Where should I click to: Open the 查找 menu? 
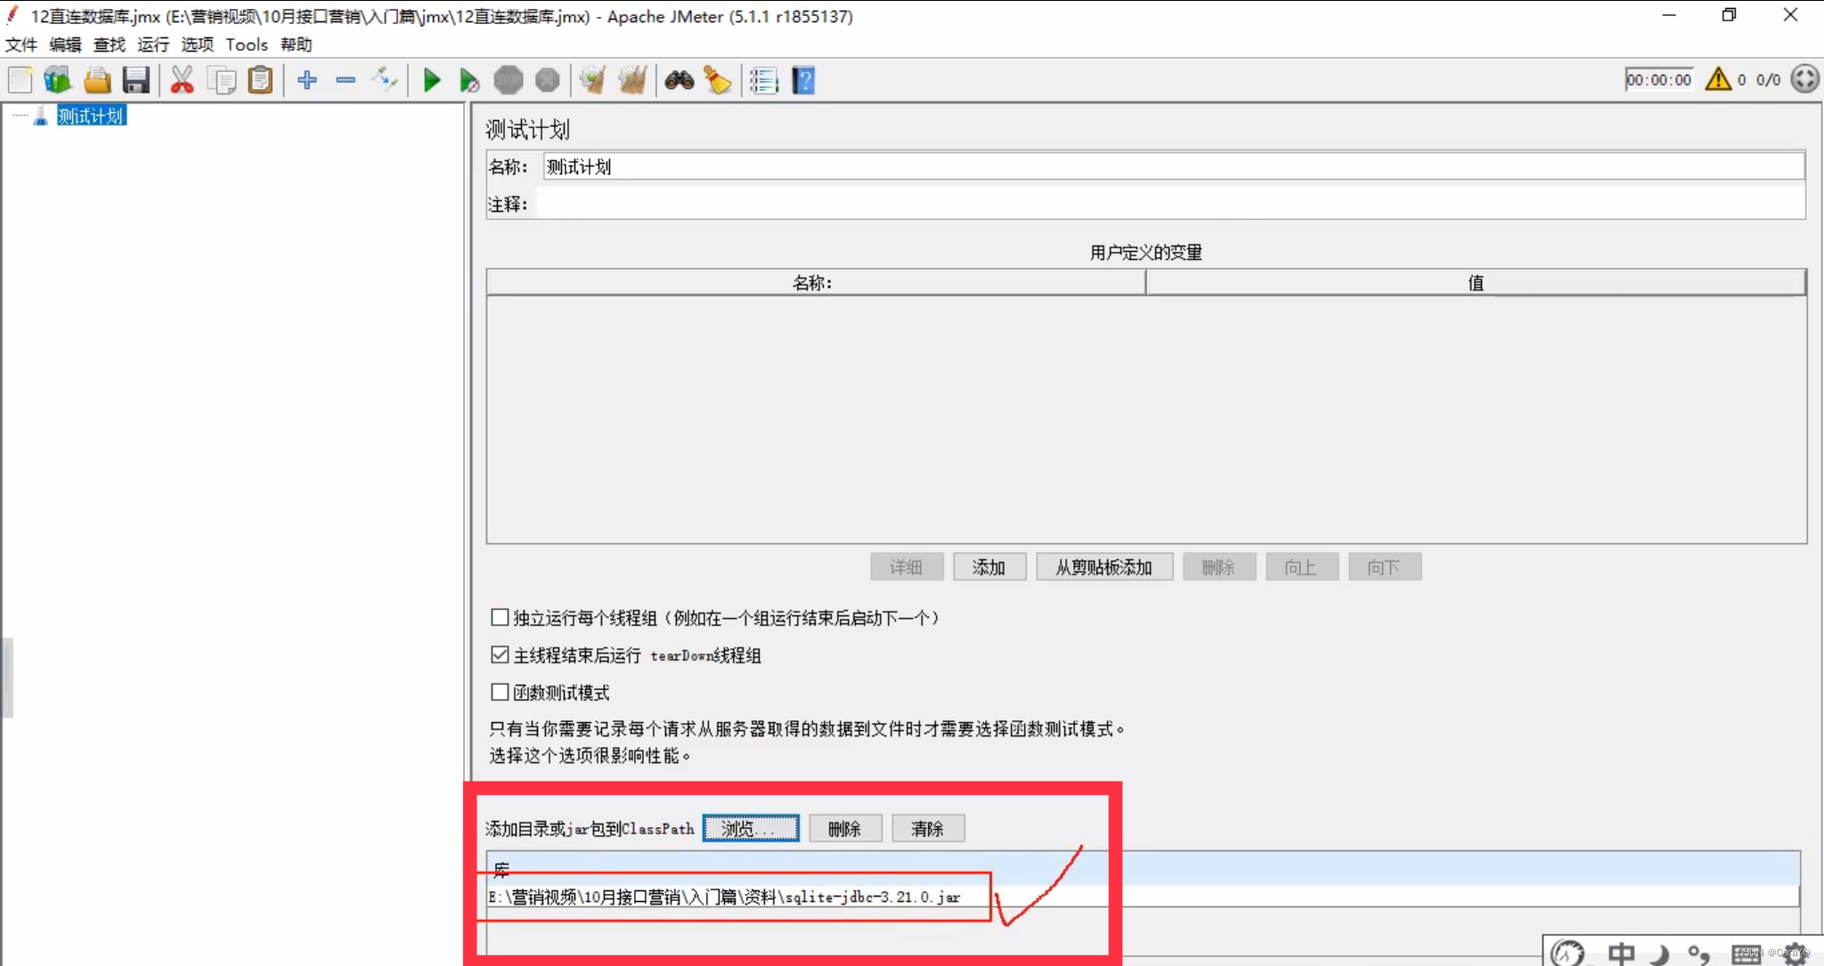click(110, 45)
